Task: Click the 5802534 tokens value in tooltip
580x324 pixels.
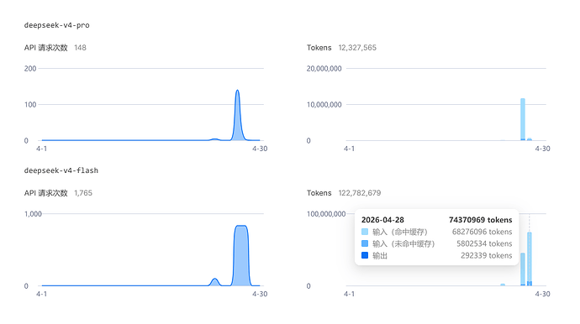Action: tap(484, 243)
